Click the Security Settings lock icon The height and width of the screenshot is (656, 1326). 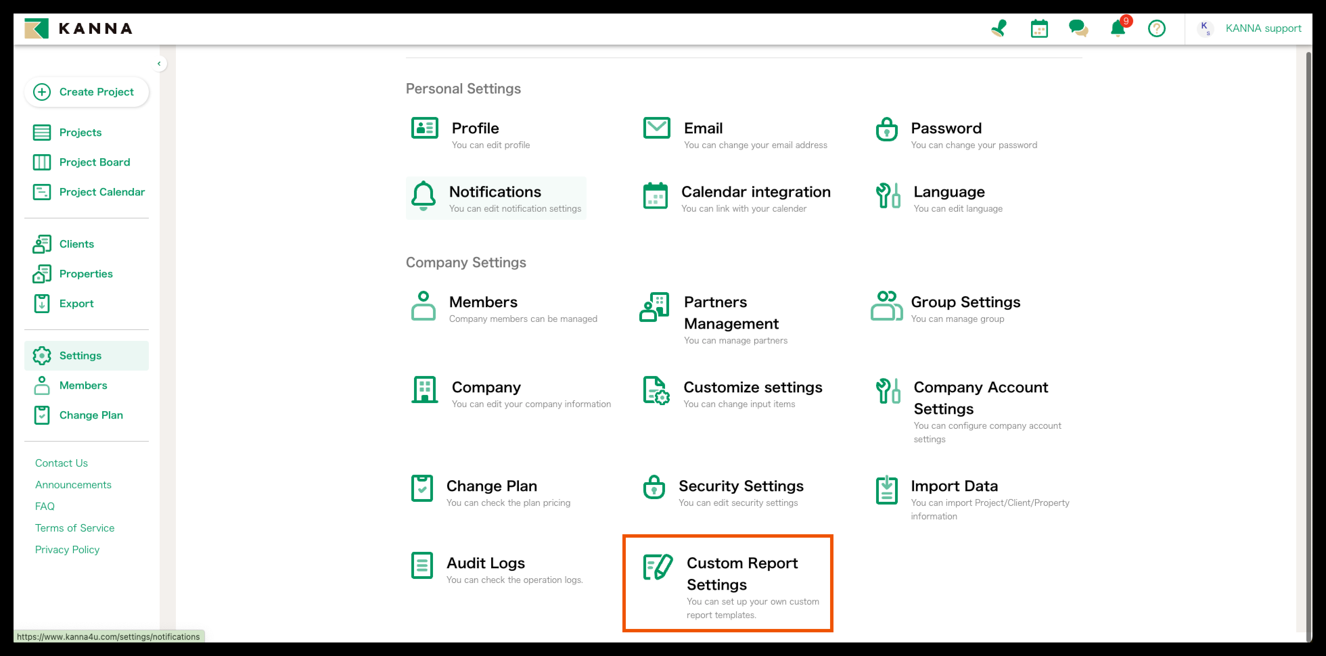[654, 487]
